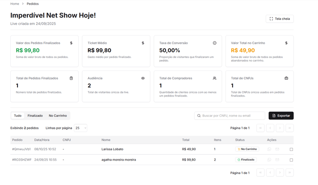
Task: Click the eye icon on Audiência card
Action: point(143,78)
